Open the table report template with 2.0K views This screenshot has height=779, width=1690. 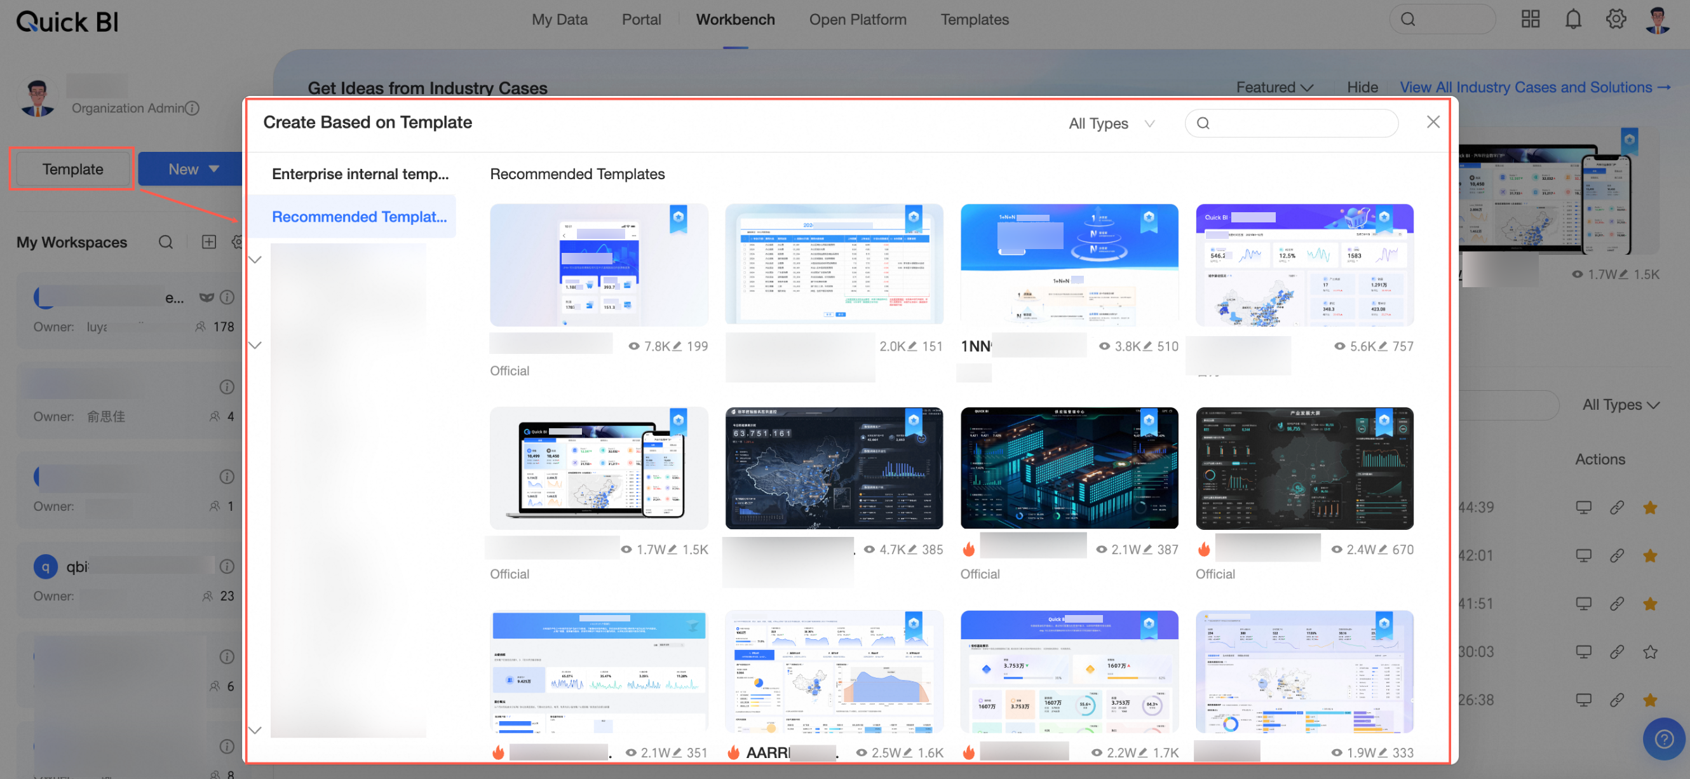834,265
